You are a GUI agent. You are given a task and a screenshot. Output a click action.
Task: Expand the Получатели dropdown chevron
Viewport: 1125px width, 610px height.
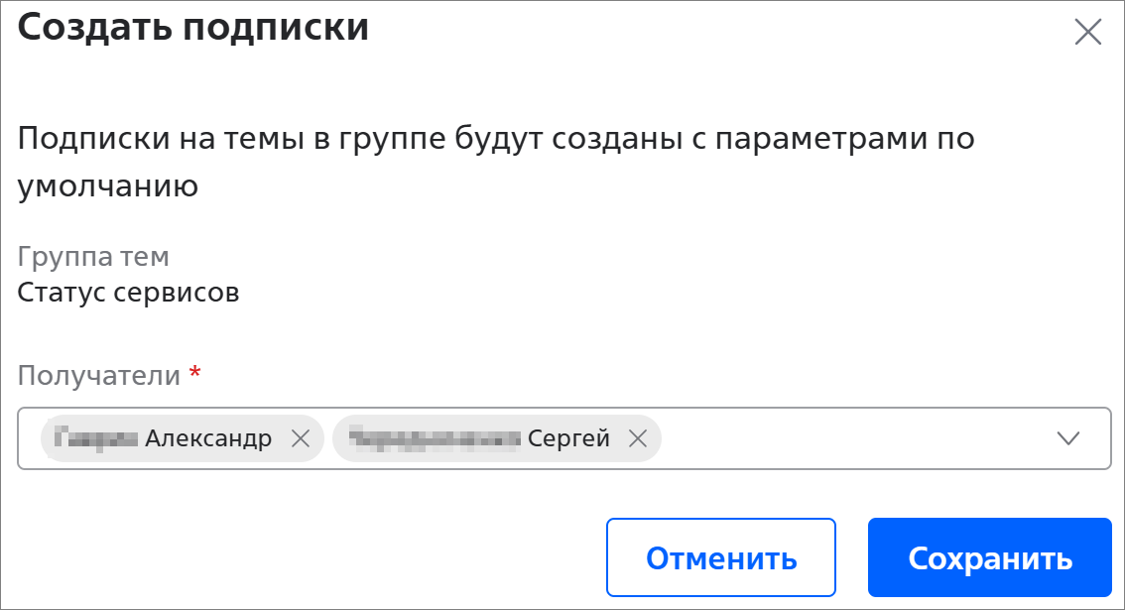click(x=1068, y=438)
